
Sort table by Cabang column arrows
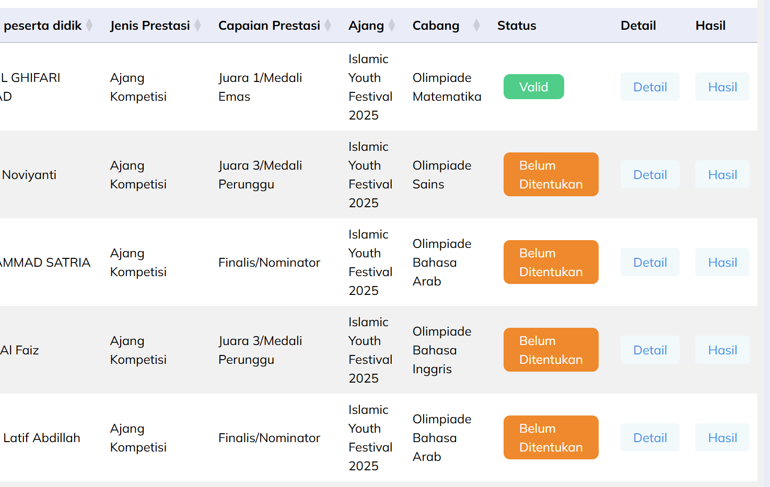pyautogui.click(x=476, y=25)
